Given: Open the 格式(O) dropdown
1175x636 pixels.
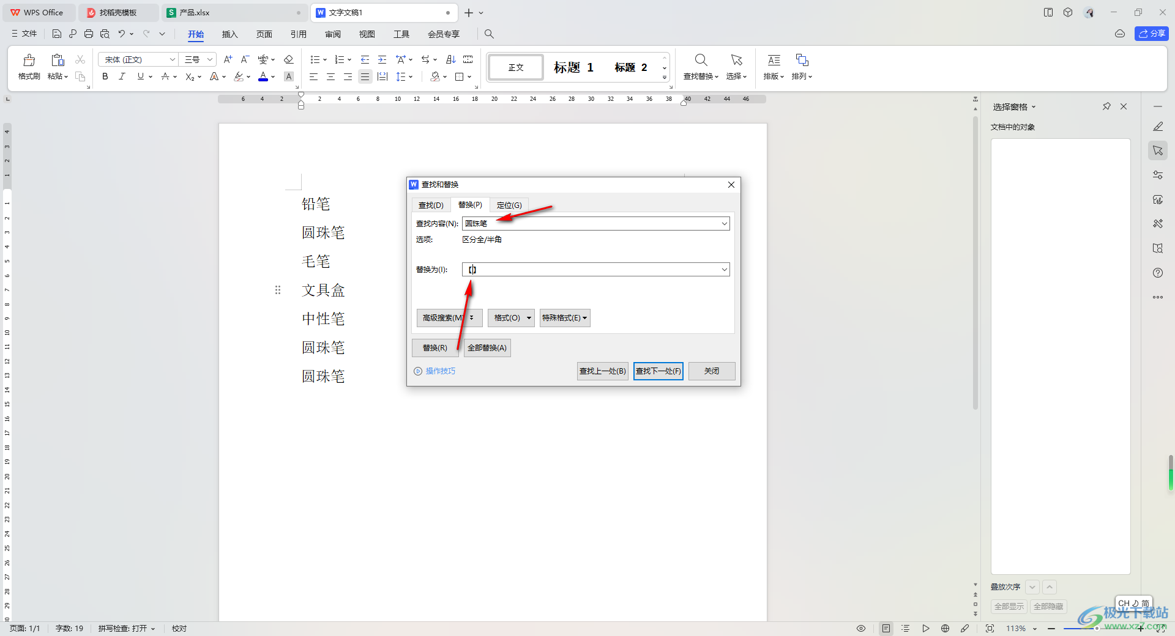Looking at the screenshot, I should pyautogui.click(x=511, y=318).
